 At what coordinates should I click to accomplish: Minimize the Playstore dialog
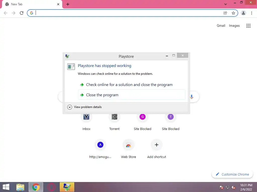coord(167,56)
